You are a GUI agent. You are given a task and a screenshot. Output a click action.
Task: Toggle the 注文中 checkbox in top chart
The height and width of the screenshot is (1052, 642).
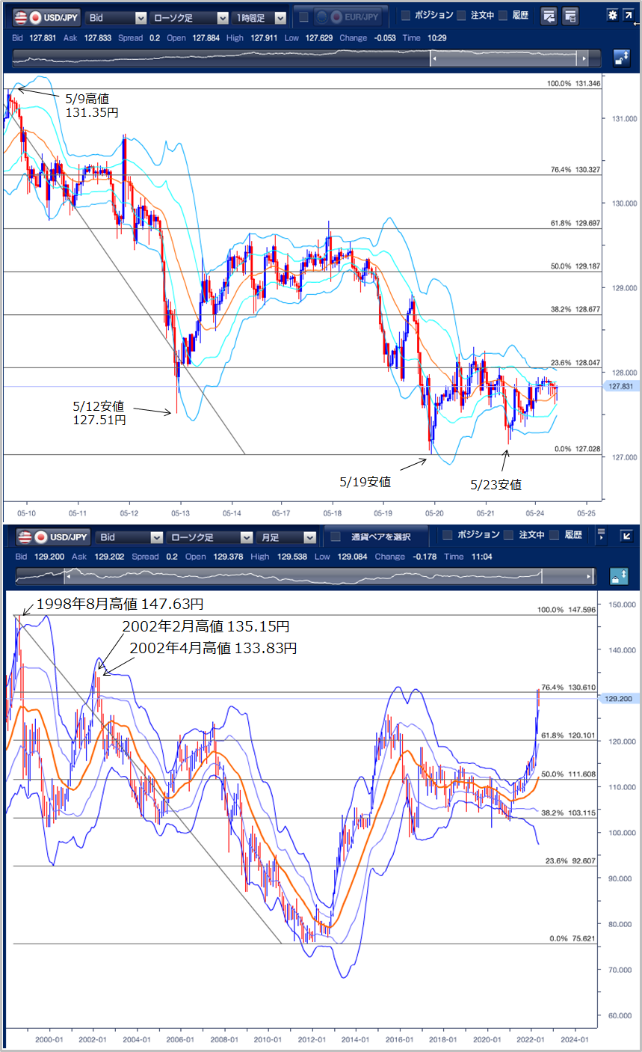coord(462,16)
